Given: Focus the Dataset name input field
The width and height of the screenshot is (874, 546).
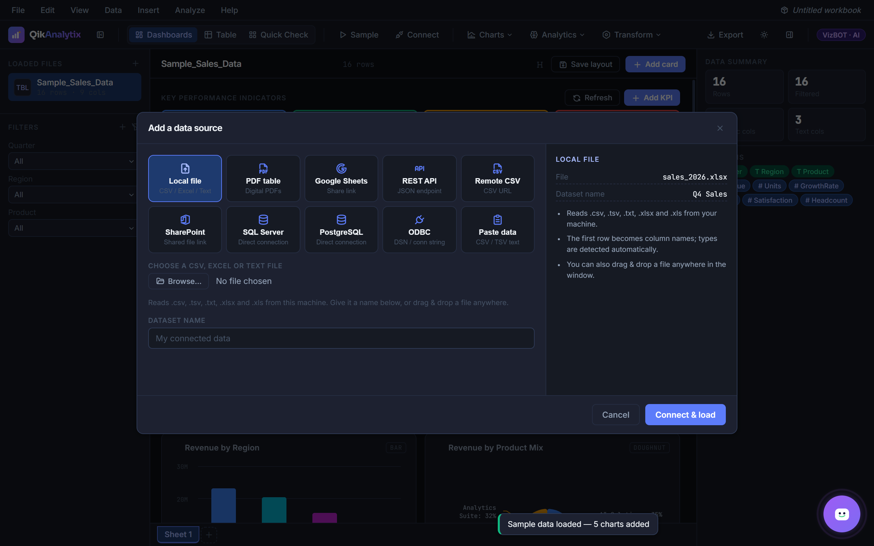Looking at the screenshot, I should pos(341,338).
